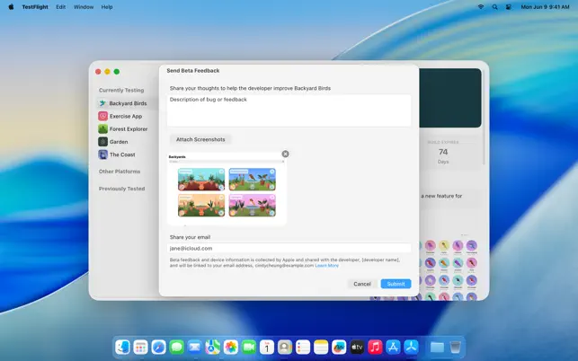Click the Previously Tested sidebar heading

coord(121,189)
